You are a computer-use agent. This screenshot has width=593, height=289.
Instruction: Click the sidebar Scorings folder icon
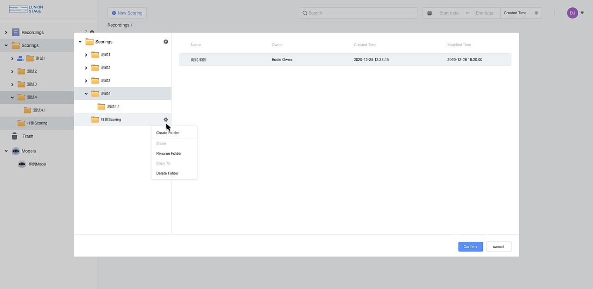pos(16,45)
